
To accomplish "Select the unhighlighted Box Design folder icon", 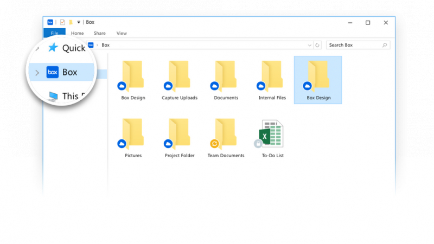I will [x=132, y=75].
